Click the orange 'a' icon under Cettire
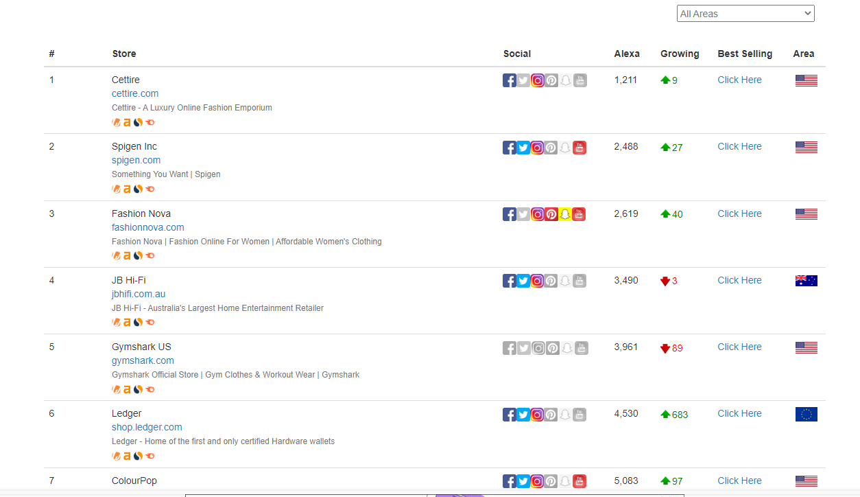The height and width of the screenshot is (497, 860). pyautogui.click(x=127, y=122)
